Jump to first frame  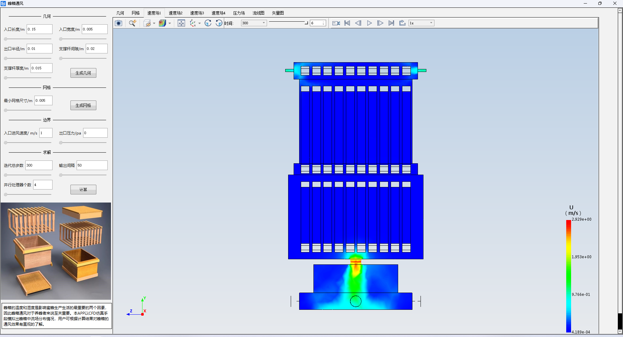347,23
